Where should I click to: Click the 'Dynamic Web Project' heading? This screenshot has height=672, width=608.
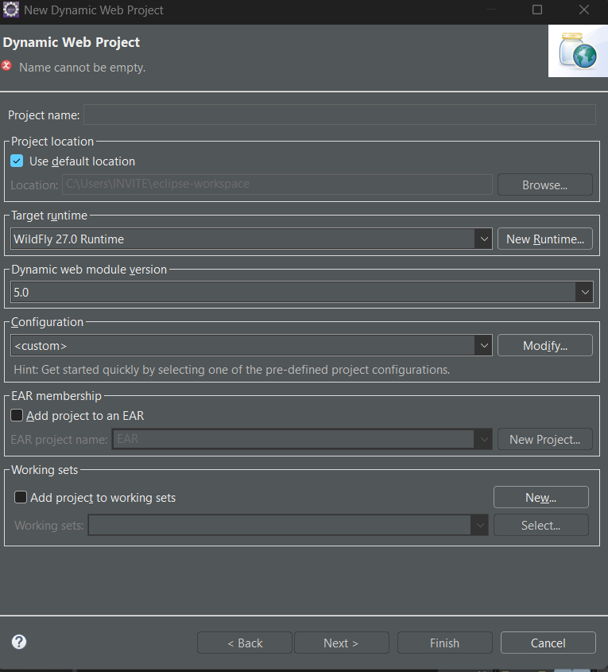(x=71, y=42)
